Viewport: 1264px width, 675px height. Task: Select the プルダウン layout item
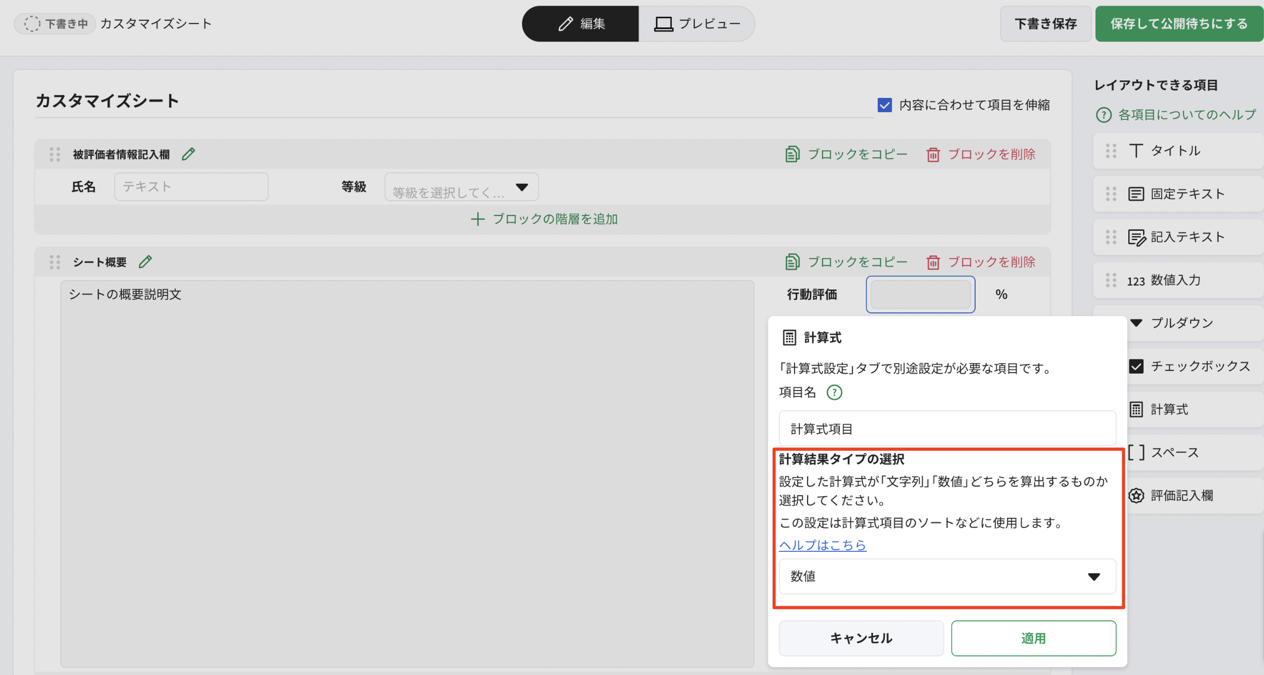[1195, 323]
